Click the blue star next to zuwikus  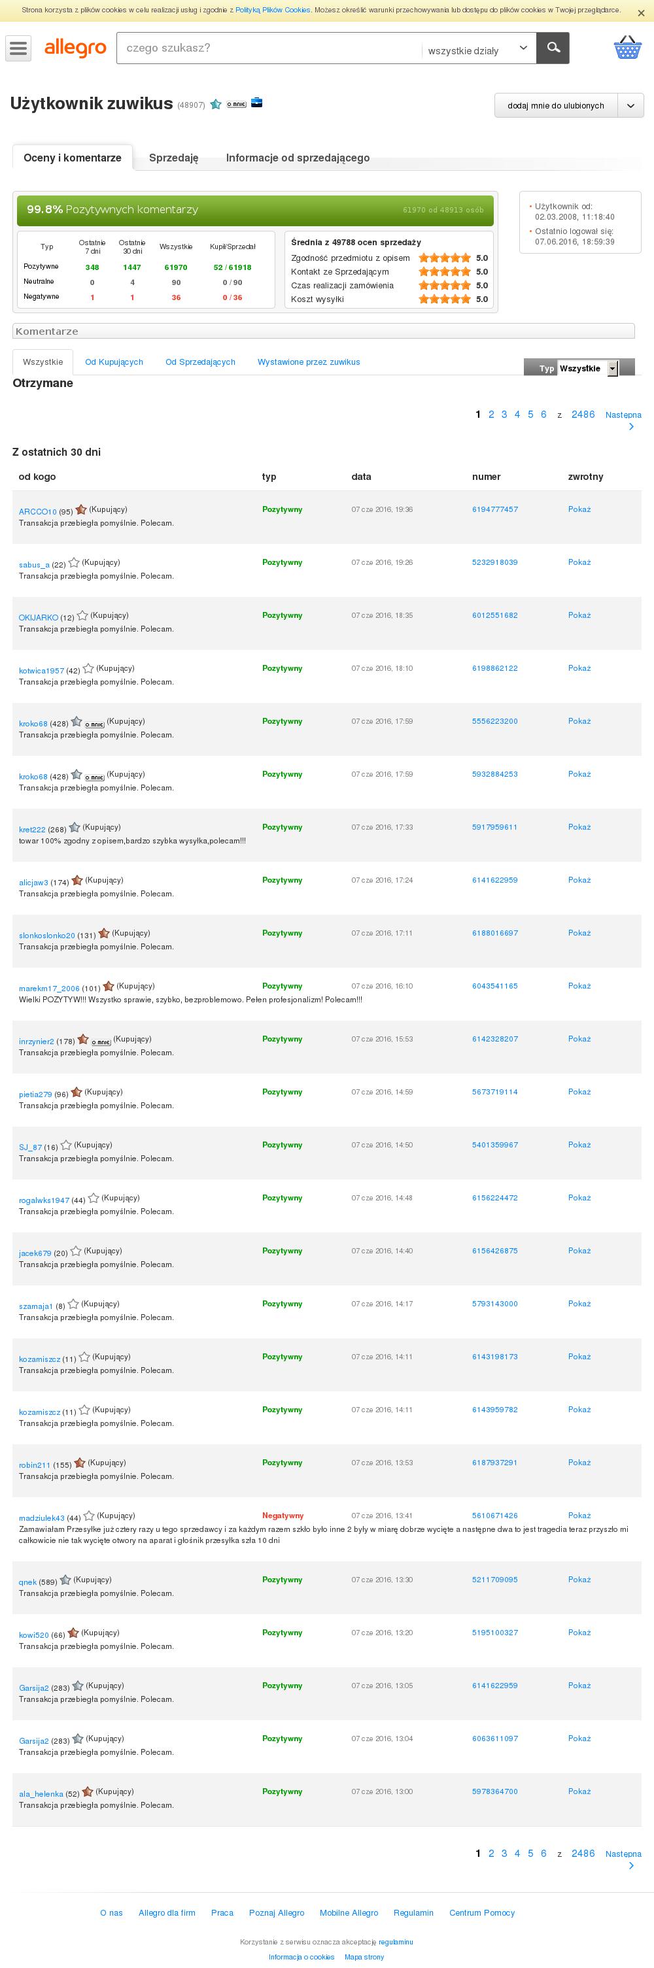(x=215, y=104)
